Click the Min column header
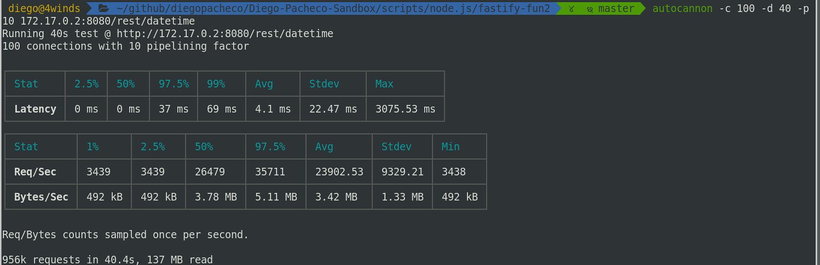Viewport: 820px width, 265px height. 451,147
